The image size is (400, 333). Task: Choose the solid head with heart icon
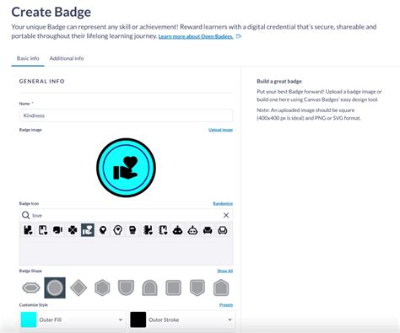pos(103,230)
